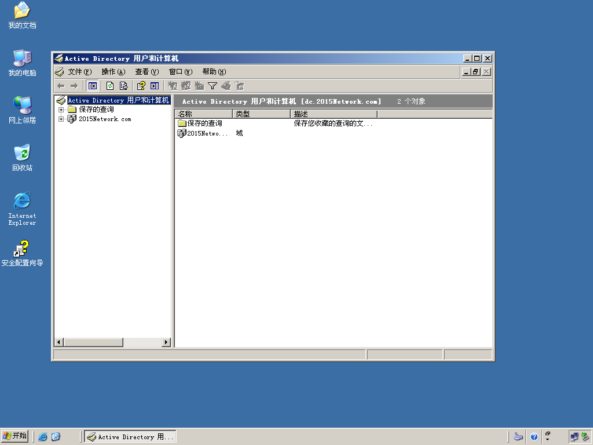Click the Forward arrow in toolbar

[74, 86]
